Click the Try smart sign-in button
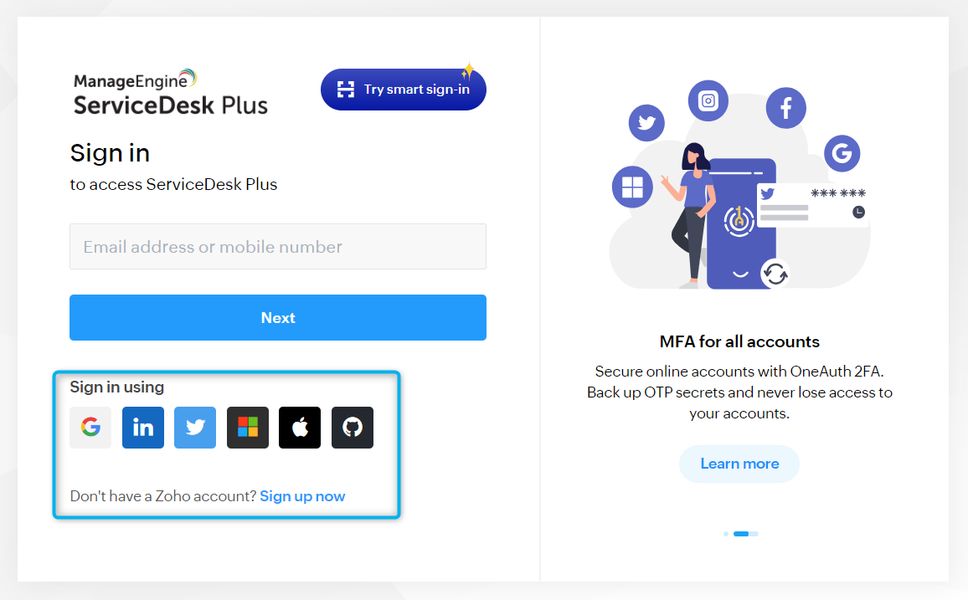 (403, 90)
